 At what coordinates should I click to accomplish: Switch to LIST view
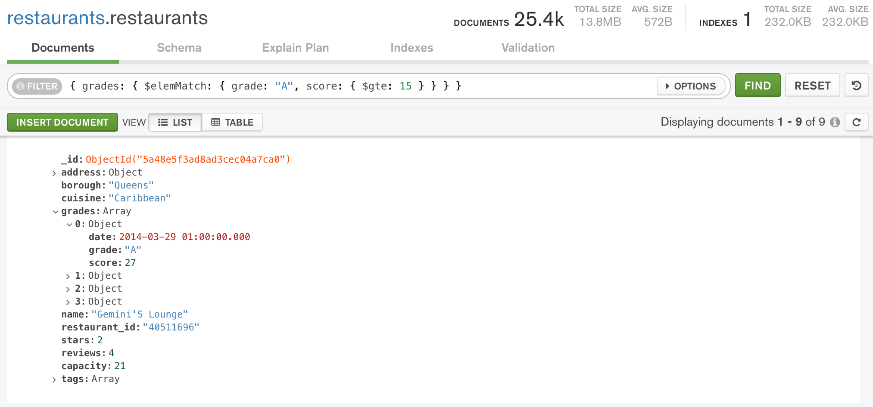click(175, 122)
